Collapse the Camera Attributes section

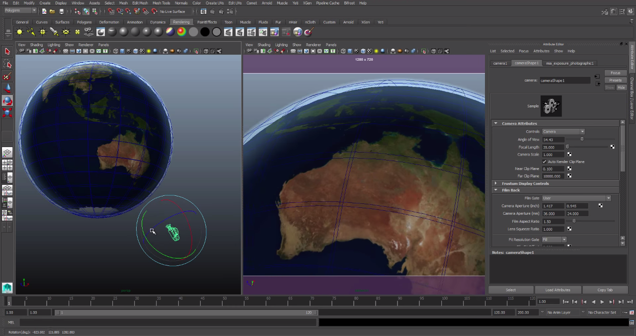pyautogui.click(x=495, y=123)
